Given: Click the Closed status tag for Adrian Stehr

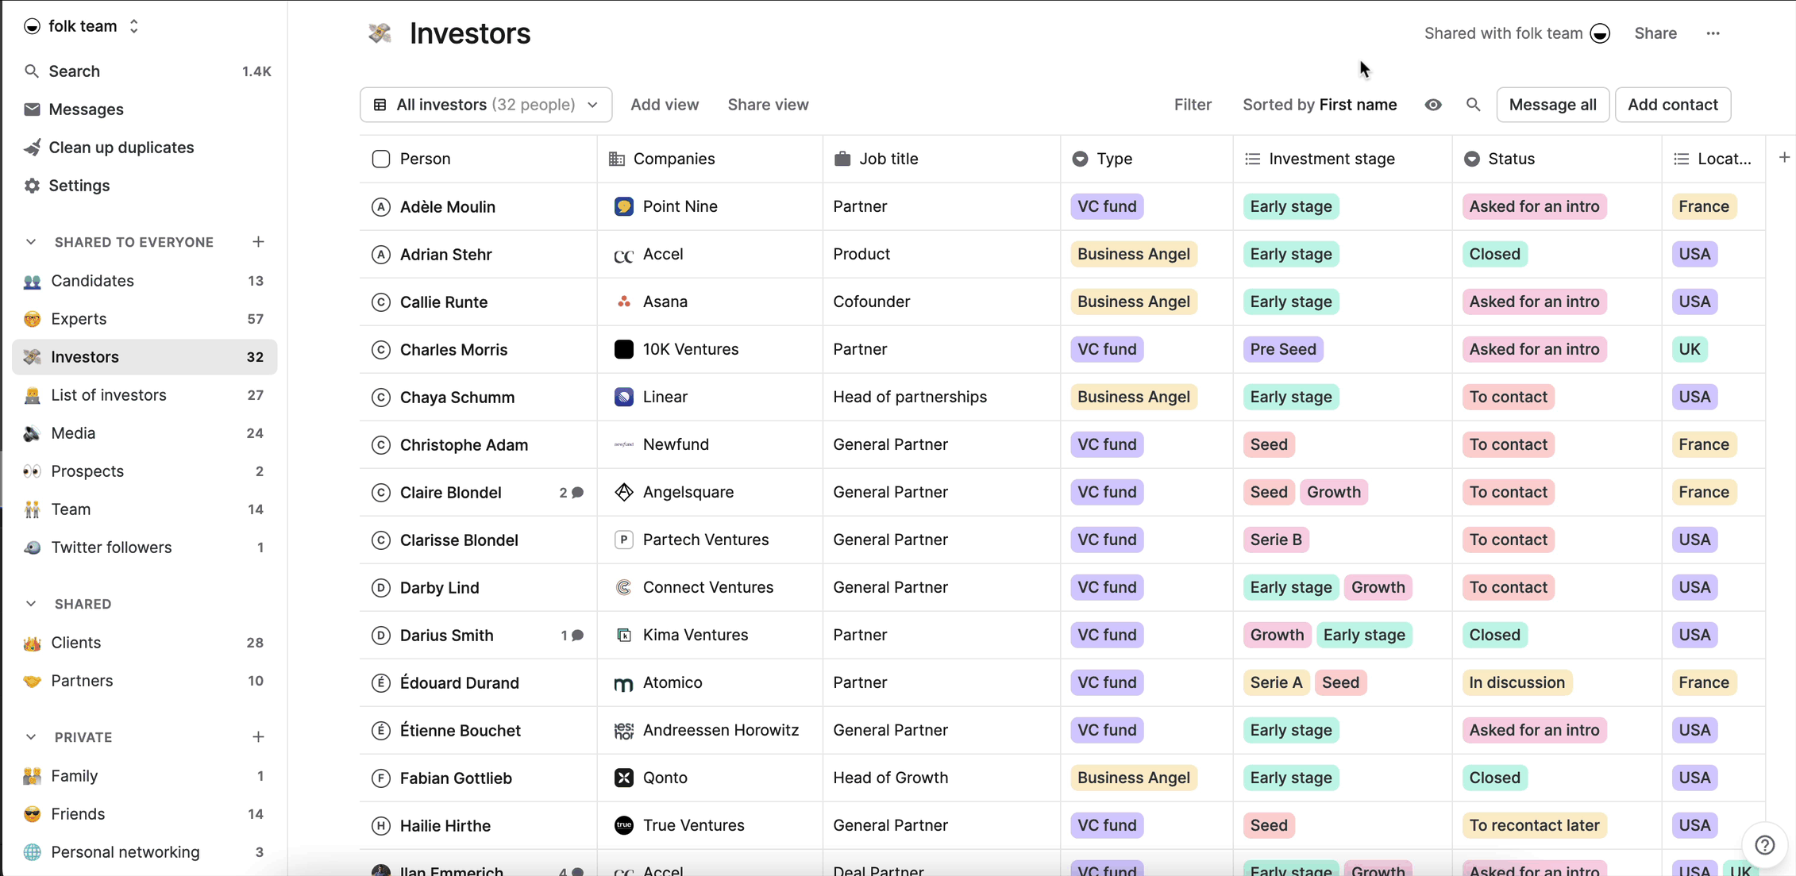Looking at the screenshot, I should coord(1494,254).
